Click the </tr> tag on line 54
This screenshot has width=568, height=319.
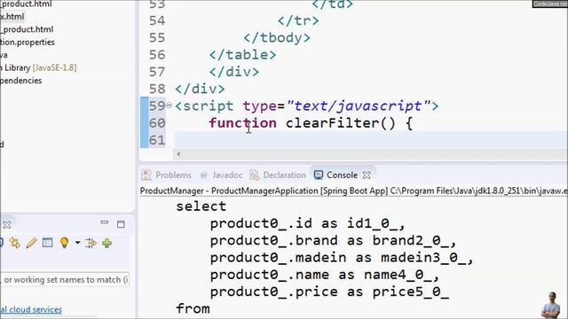click(298, 20)
